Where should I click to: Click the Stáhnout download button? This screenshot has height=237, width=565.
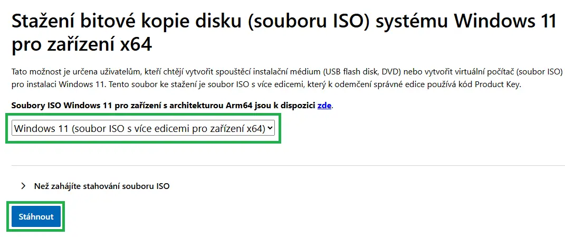36,216
